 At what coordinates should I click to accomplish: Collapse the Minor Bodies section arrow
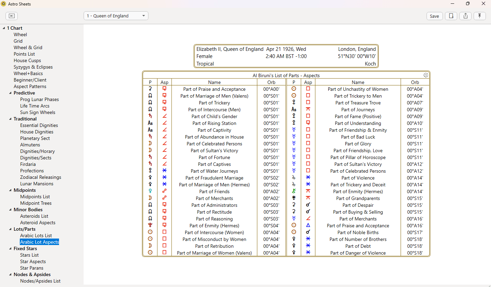[10, 210]
